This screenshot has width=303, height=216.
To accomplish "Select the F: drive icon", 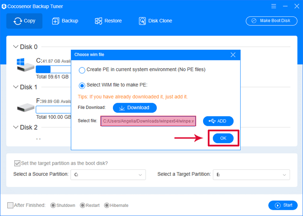I will [26, 107].
